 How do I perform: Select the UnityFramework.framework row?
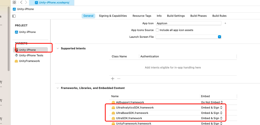[173, 123]
